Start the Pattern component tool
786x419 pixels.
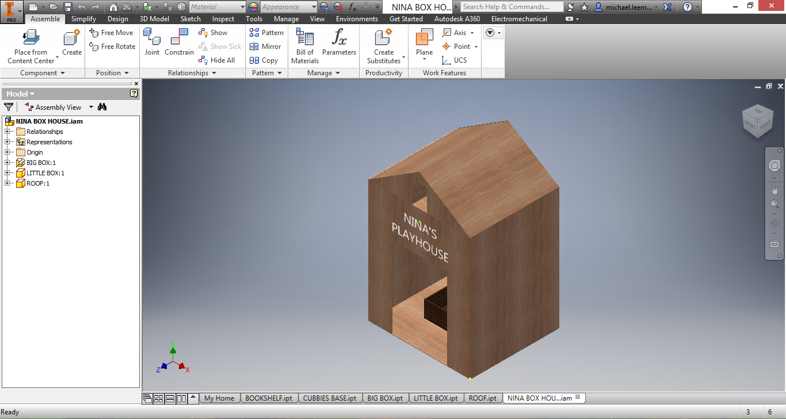coord(266,33)
